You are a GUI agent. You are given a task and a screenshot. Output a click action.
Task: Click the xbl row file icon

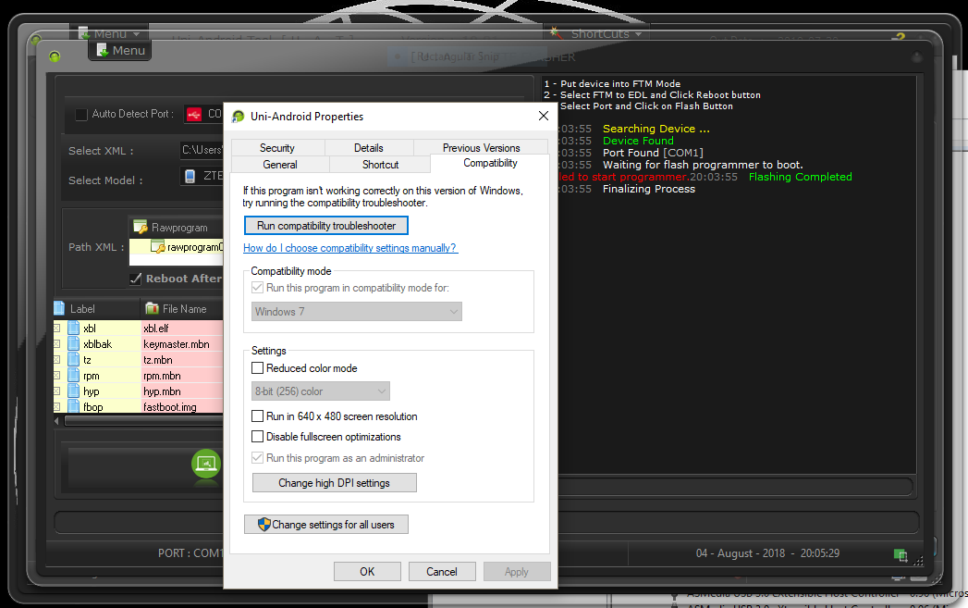coord(73,329)
